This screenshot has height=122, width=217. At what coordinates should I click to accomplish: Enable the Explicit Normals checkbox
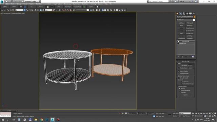click(x=179, y=74)
